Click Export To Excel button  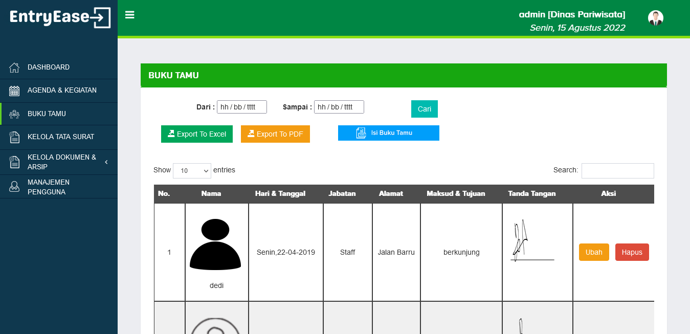(x=197, y=134)
